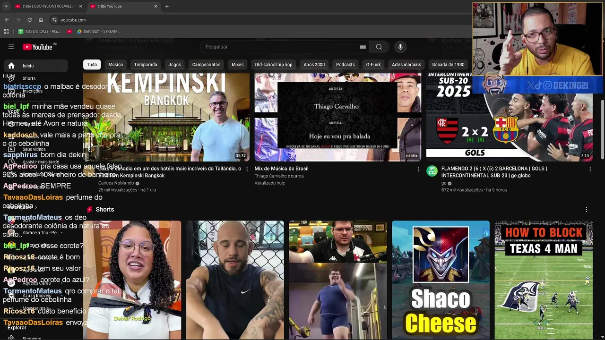Click '872 mil visualizações · há 9 horas' text
Image resolution: width=605 pixels, height=340 pixels.
click(x=474, y=190)
